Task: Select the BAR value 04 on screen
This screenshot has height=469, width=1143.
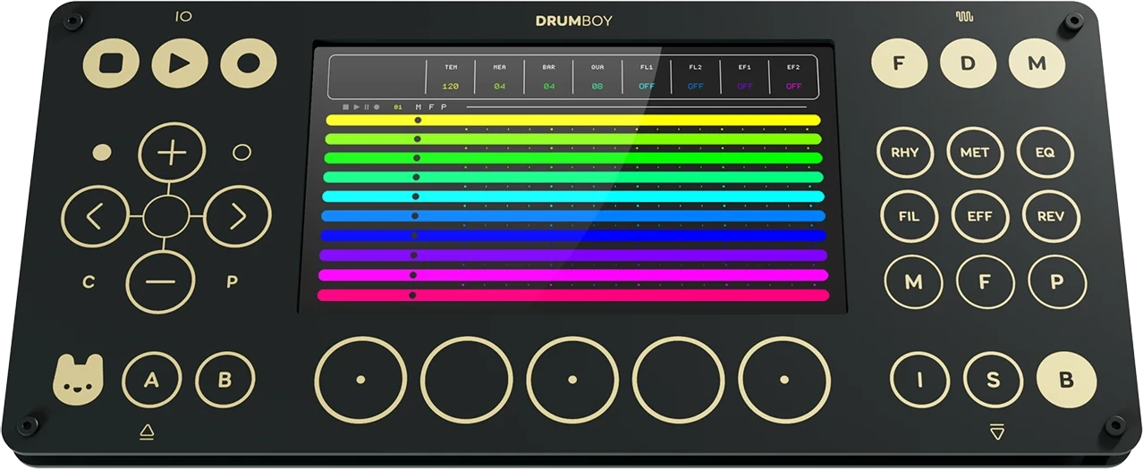Action: click(x=548, y=87)
